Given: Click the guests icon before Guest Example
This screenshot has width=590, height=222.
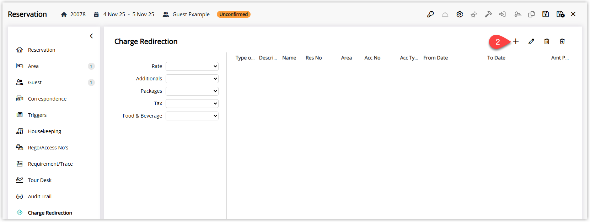Looking at the screenshot, I should [166, 15].
